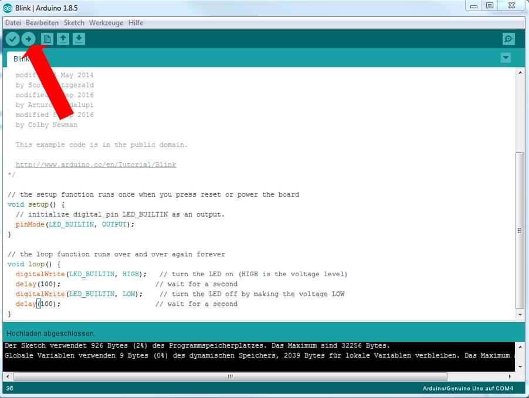Click the editor scrollbar down arrow

(520, 315)
